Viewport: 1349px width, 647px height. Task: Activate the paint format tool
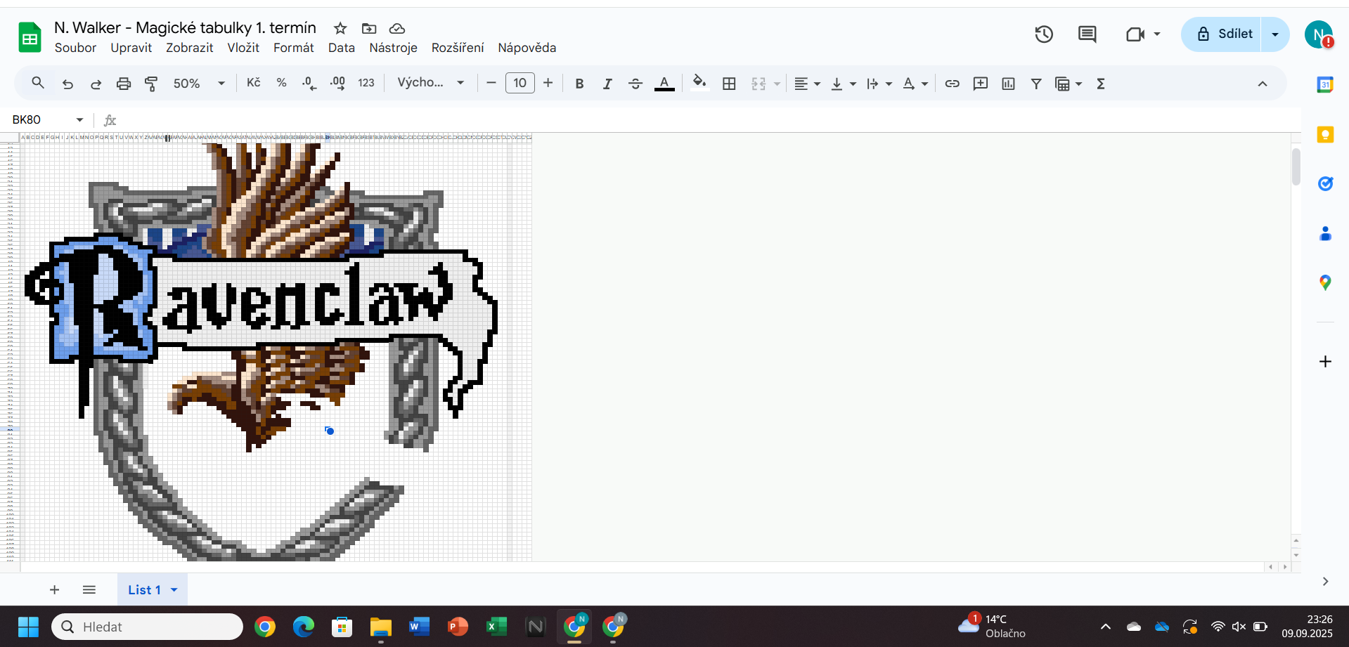pos(151,84)
